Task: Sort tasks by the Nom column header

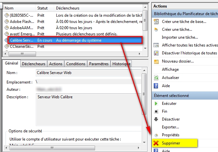Action: point(19,8)
